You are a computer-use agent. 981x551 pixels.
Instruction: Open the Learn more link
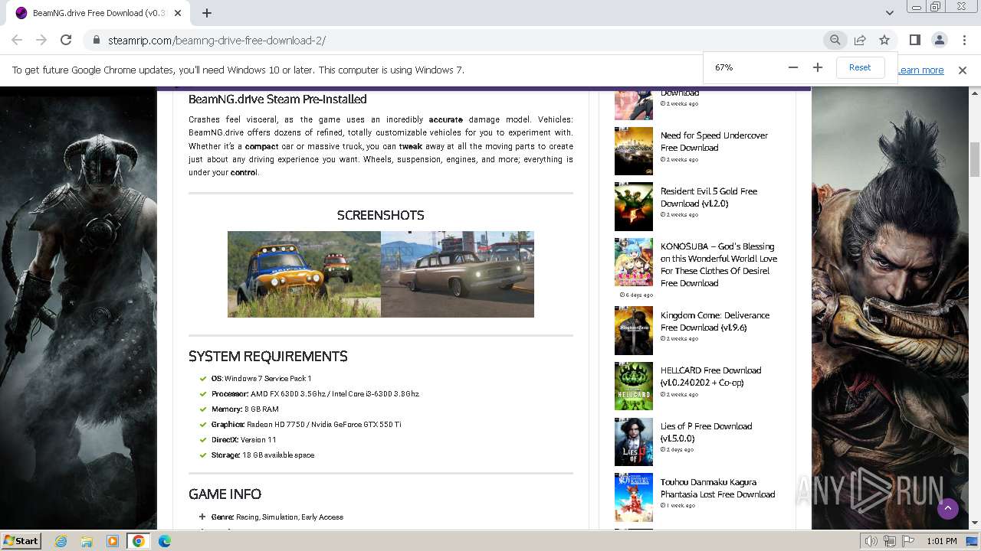[x=920, y=70]
